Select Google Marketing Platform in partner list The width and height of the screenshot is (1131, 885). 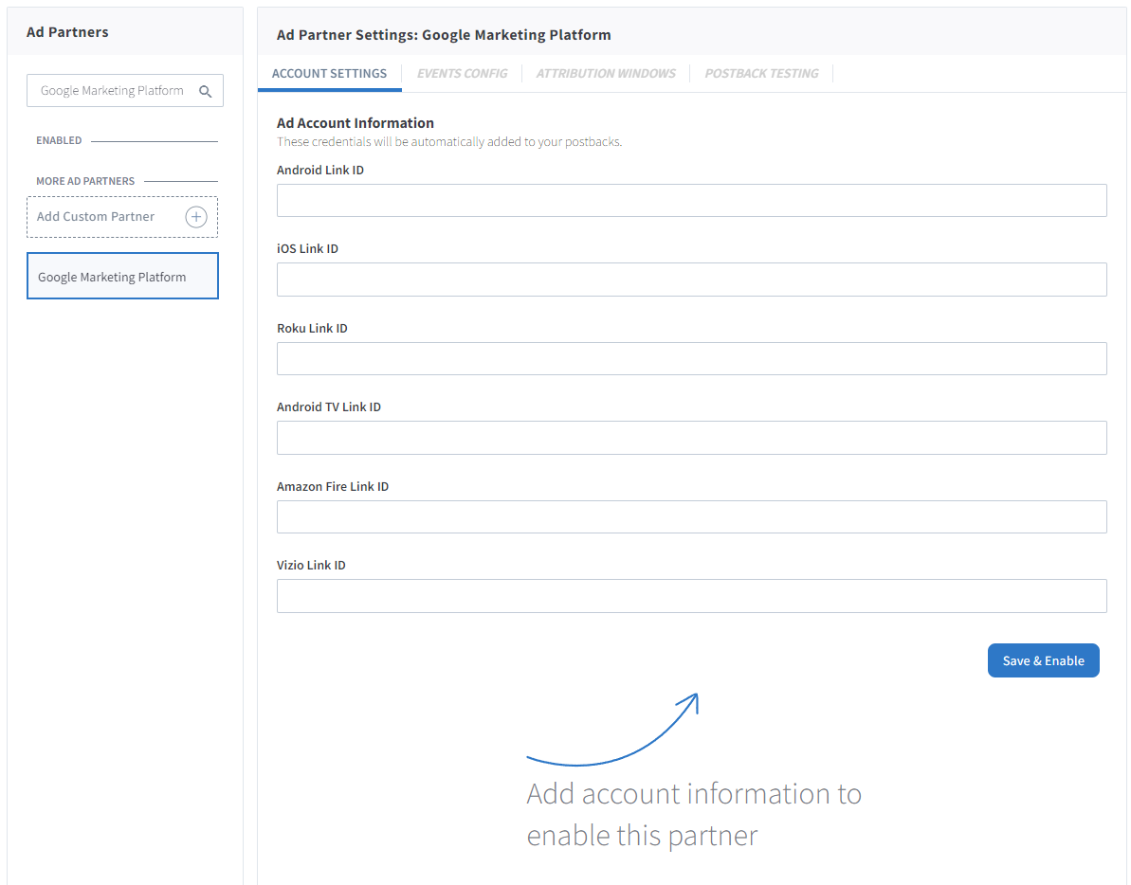(122, 276)
